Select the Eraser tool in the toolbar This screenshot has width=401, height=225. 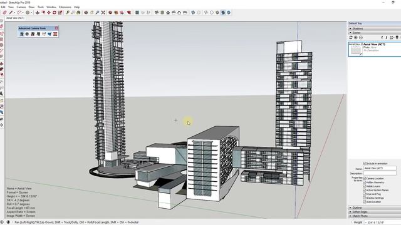tap(4, 12)
